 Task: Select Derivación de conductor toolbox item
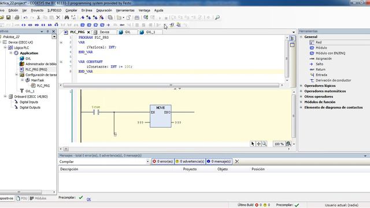[333, 80]
